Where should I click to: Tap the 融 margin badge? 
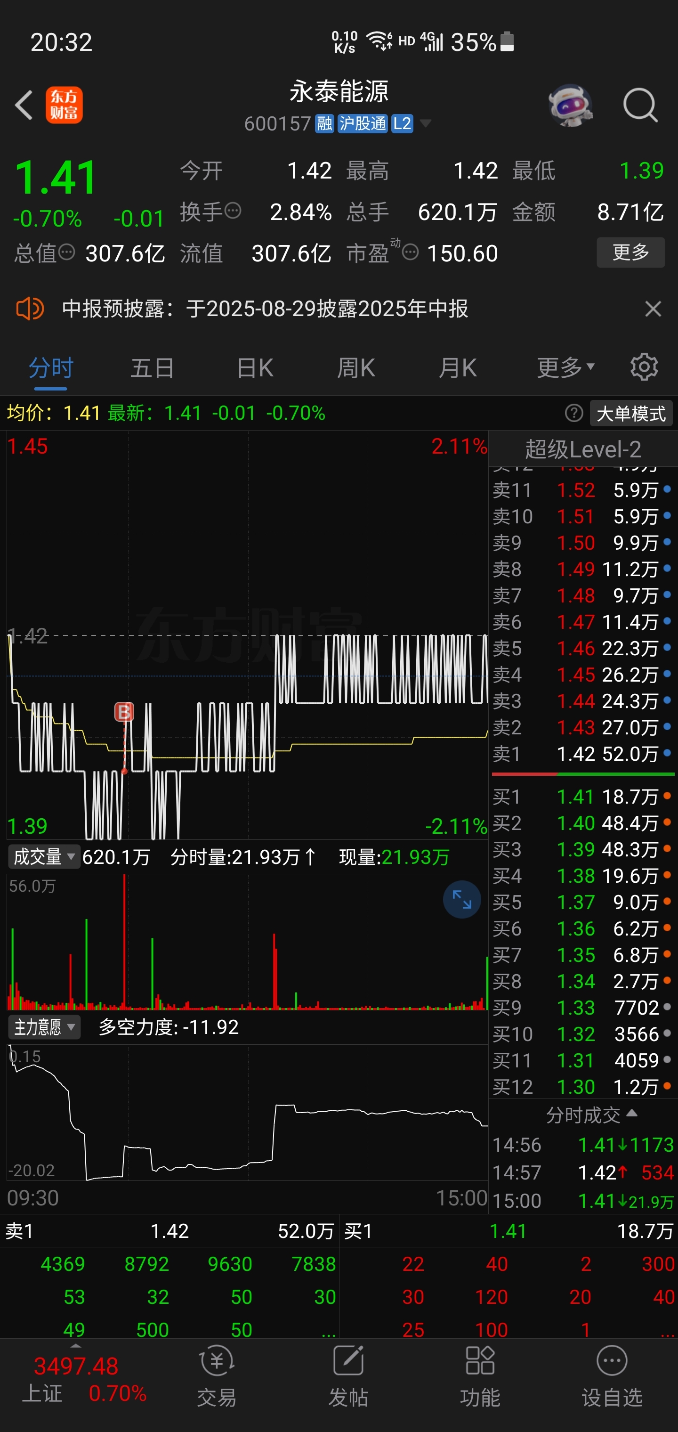(x=324, y=123)
